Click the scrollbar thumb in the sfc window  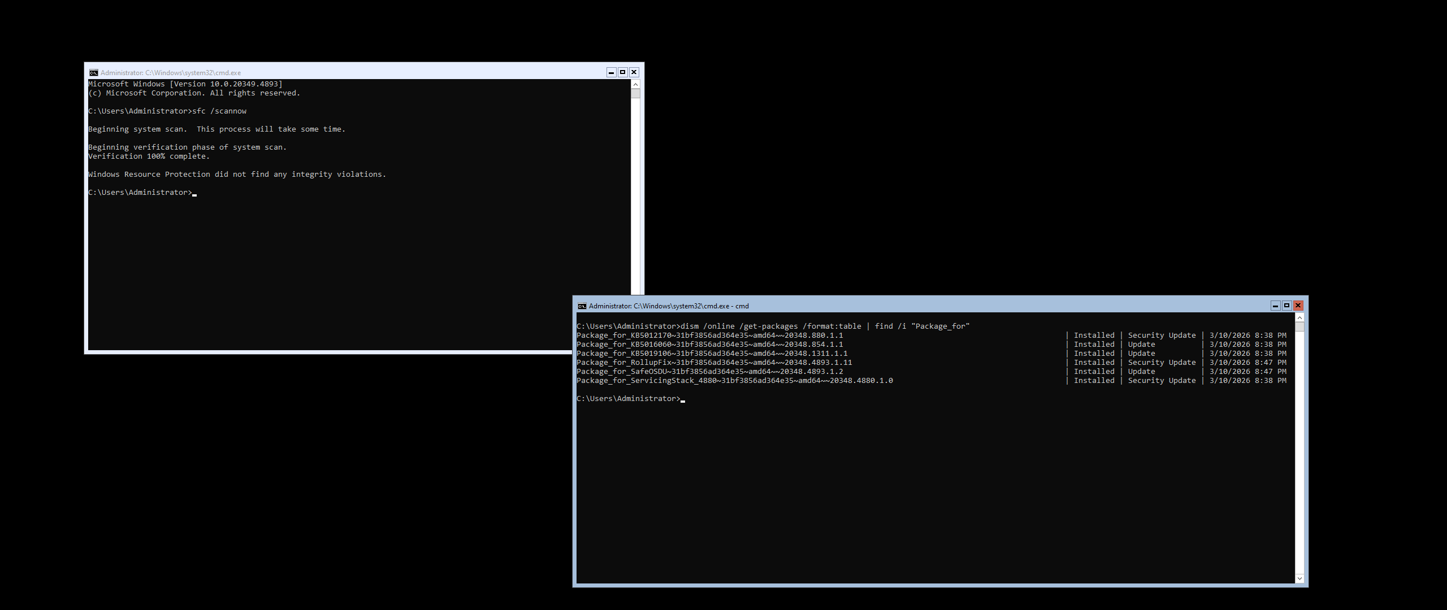(x=635, y=94)
